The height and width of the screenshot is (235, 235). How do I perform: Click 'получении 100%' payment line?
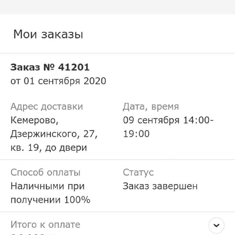(51, 200)
